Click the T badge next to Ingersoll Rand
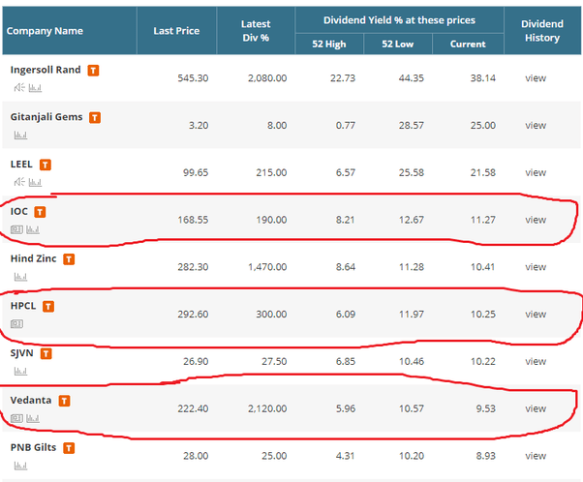The image size is (583, 482). click(93, 71)
